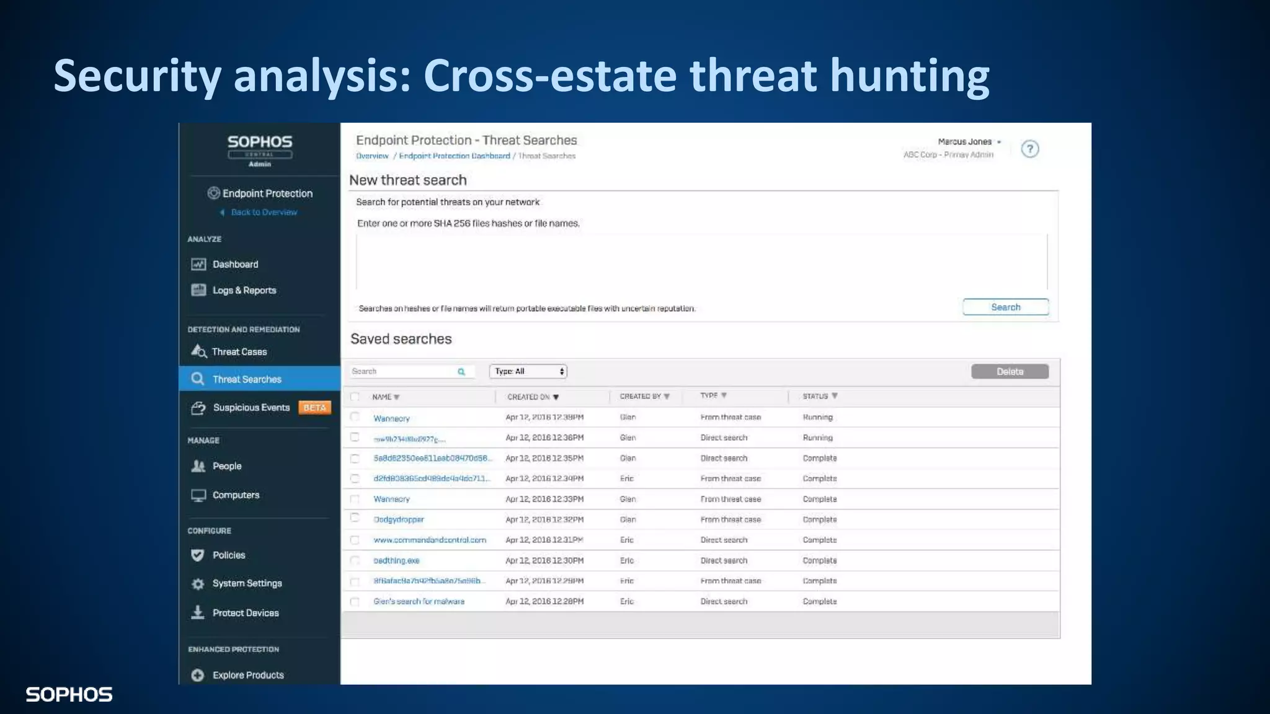Image resolution: width=1270 pixels, height=714 pixels.
Task: Click the Suspicious Events icon
Action: [x=198, y=408]
